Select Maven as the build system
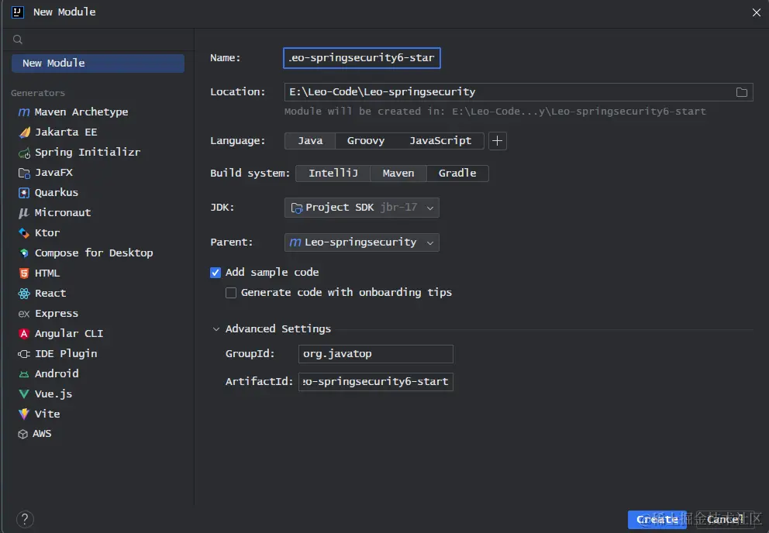The width and height of the screenshot is (769, 533). coord(398,173)
